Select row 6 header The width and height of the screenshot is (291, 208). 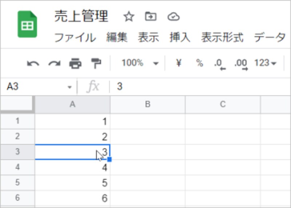[x=17, y=198]
